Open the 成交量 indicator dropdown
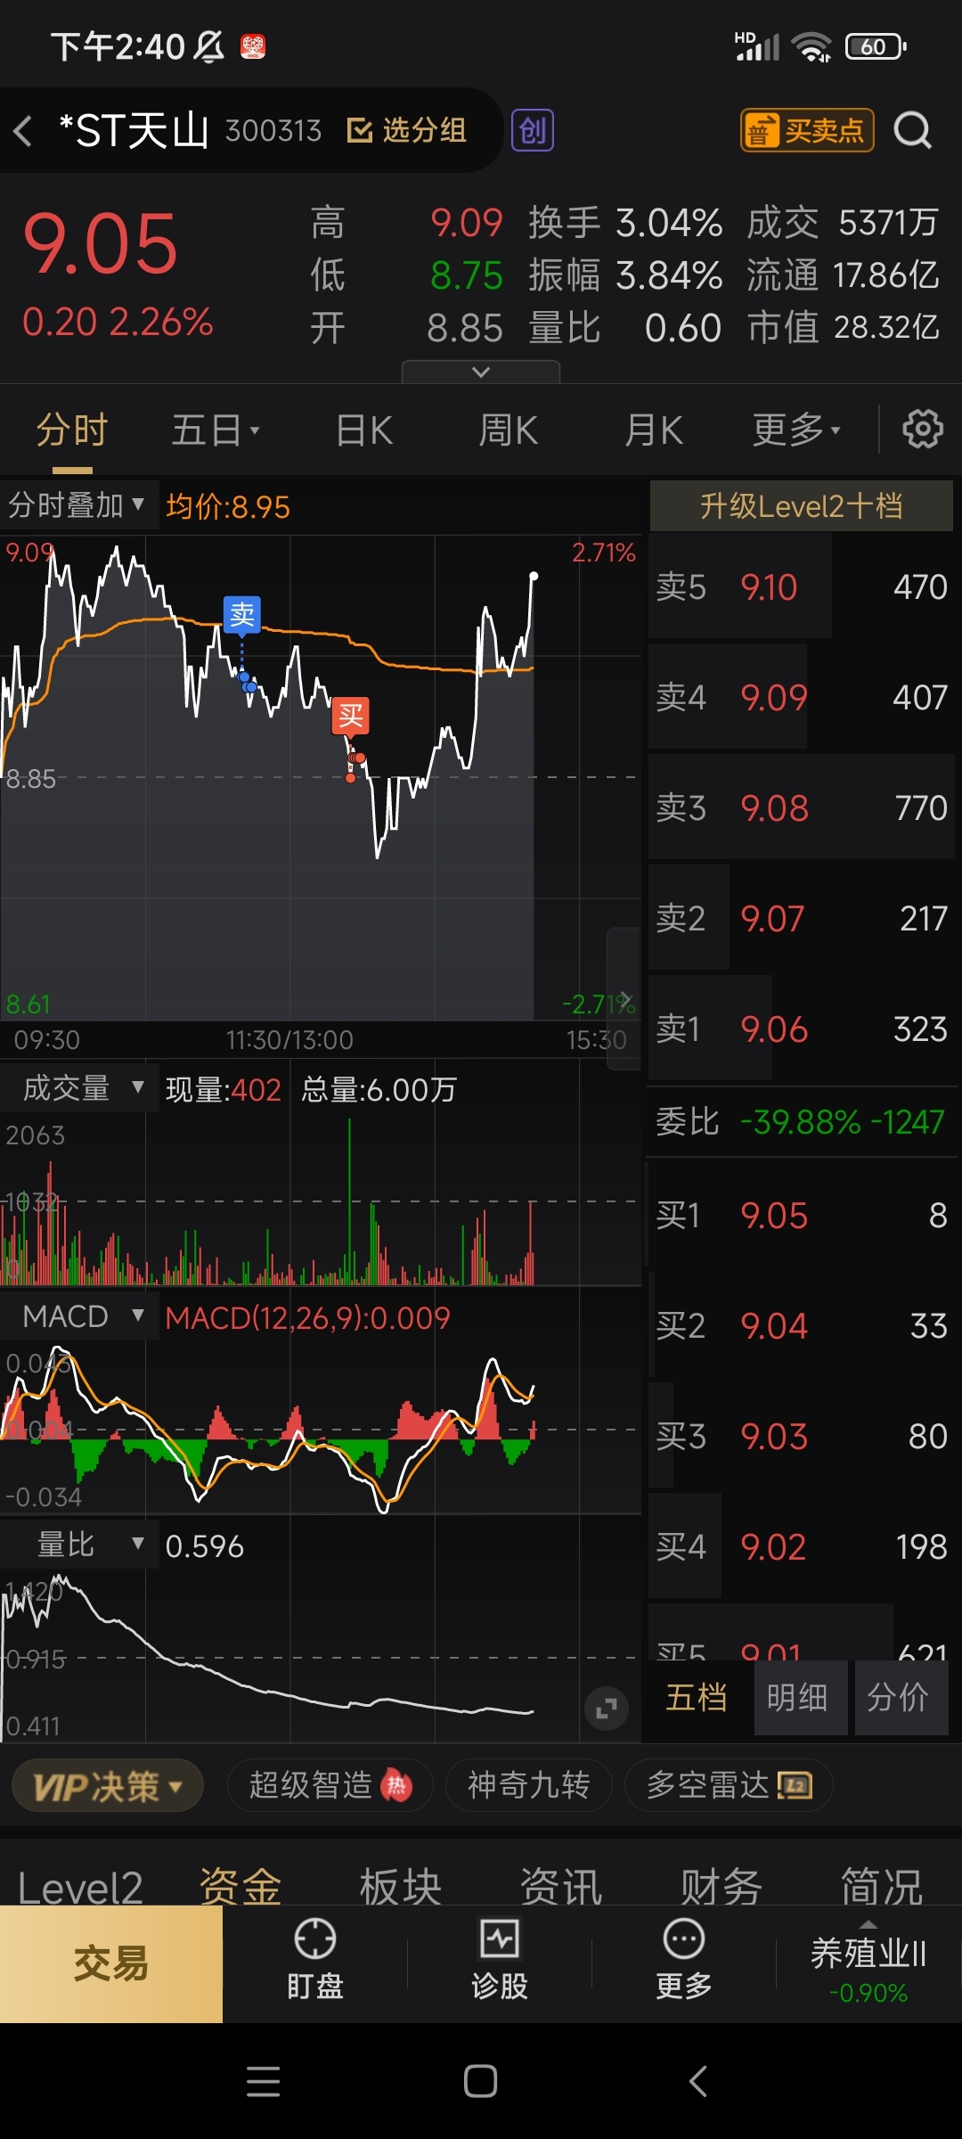 point(80,1087)
